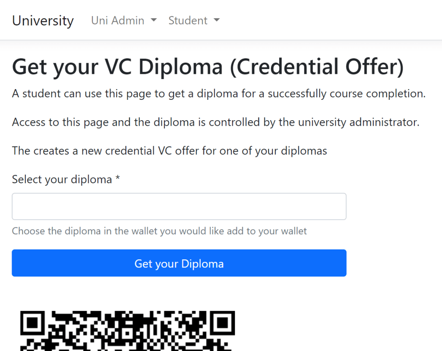Click the "(Credential Offer)" text in the heading
The image size is (442, 351).
point(317,68)
